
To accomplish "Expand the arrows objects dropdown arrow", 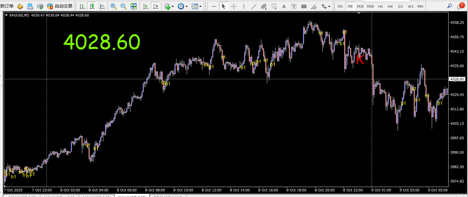I will (x=329, y=6).
